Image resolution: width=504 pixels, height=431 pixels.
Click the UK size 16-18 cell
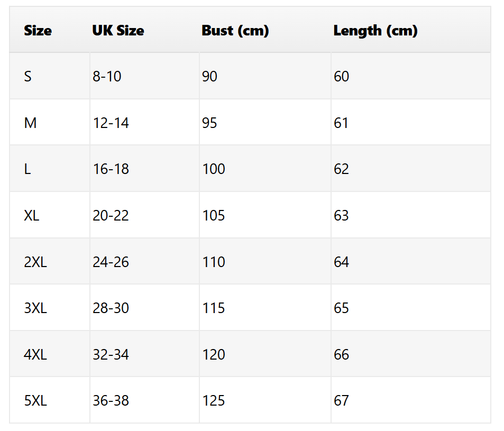111,169
